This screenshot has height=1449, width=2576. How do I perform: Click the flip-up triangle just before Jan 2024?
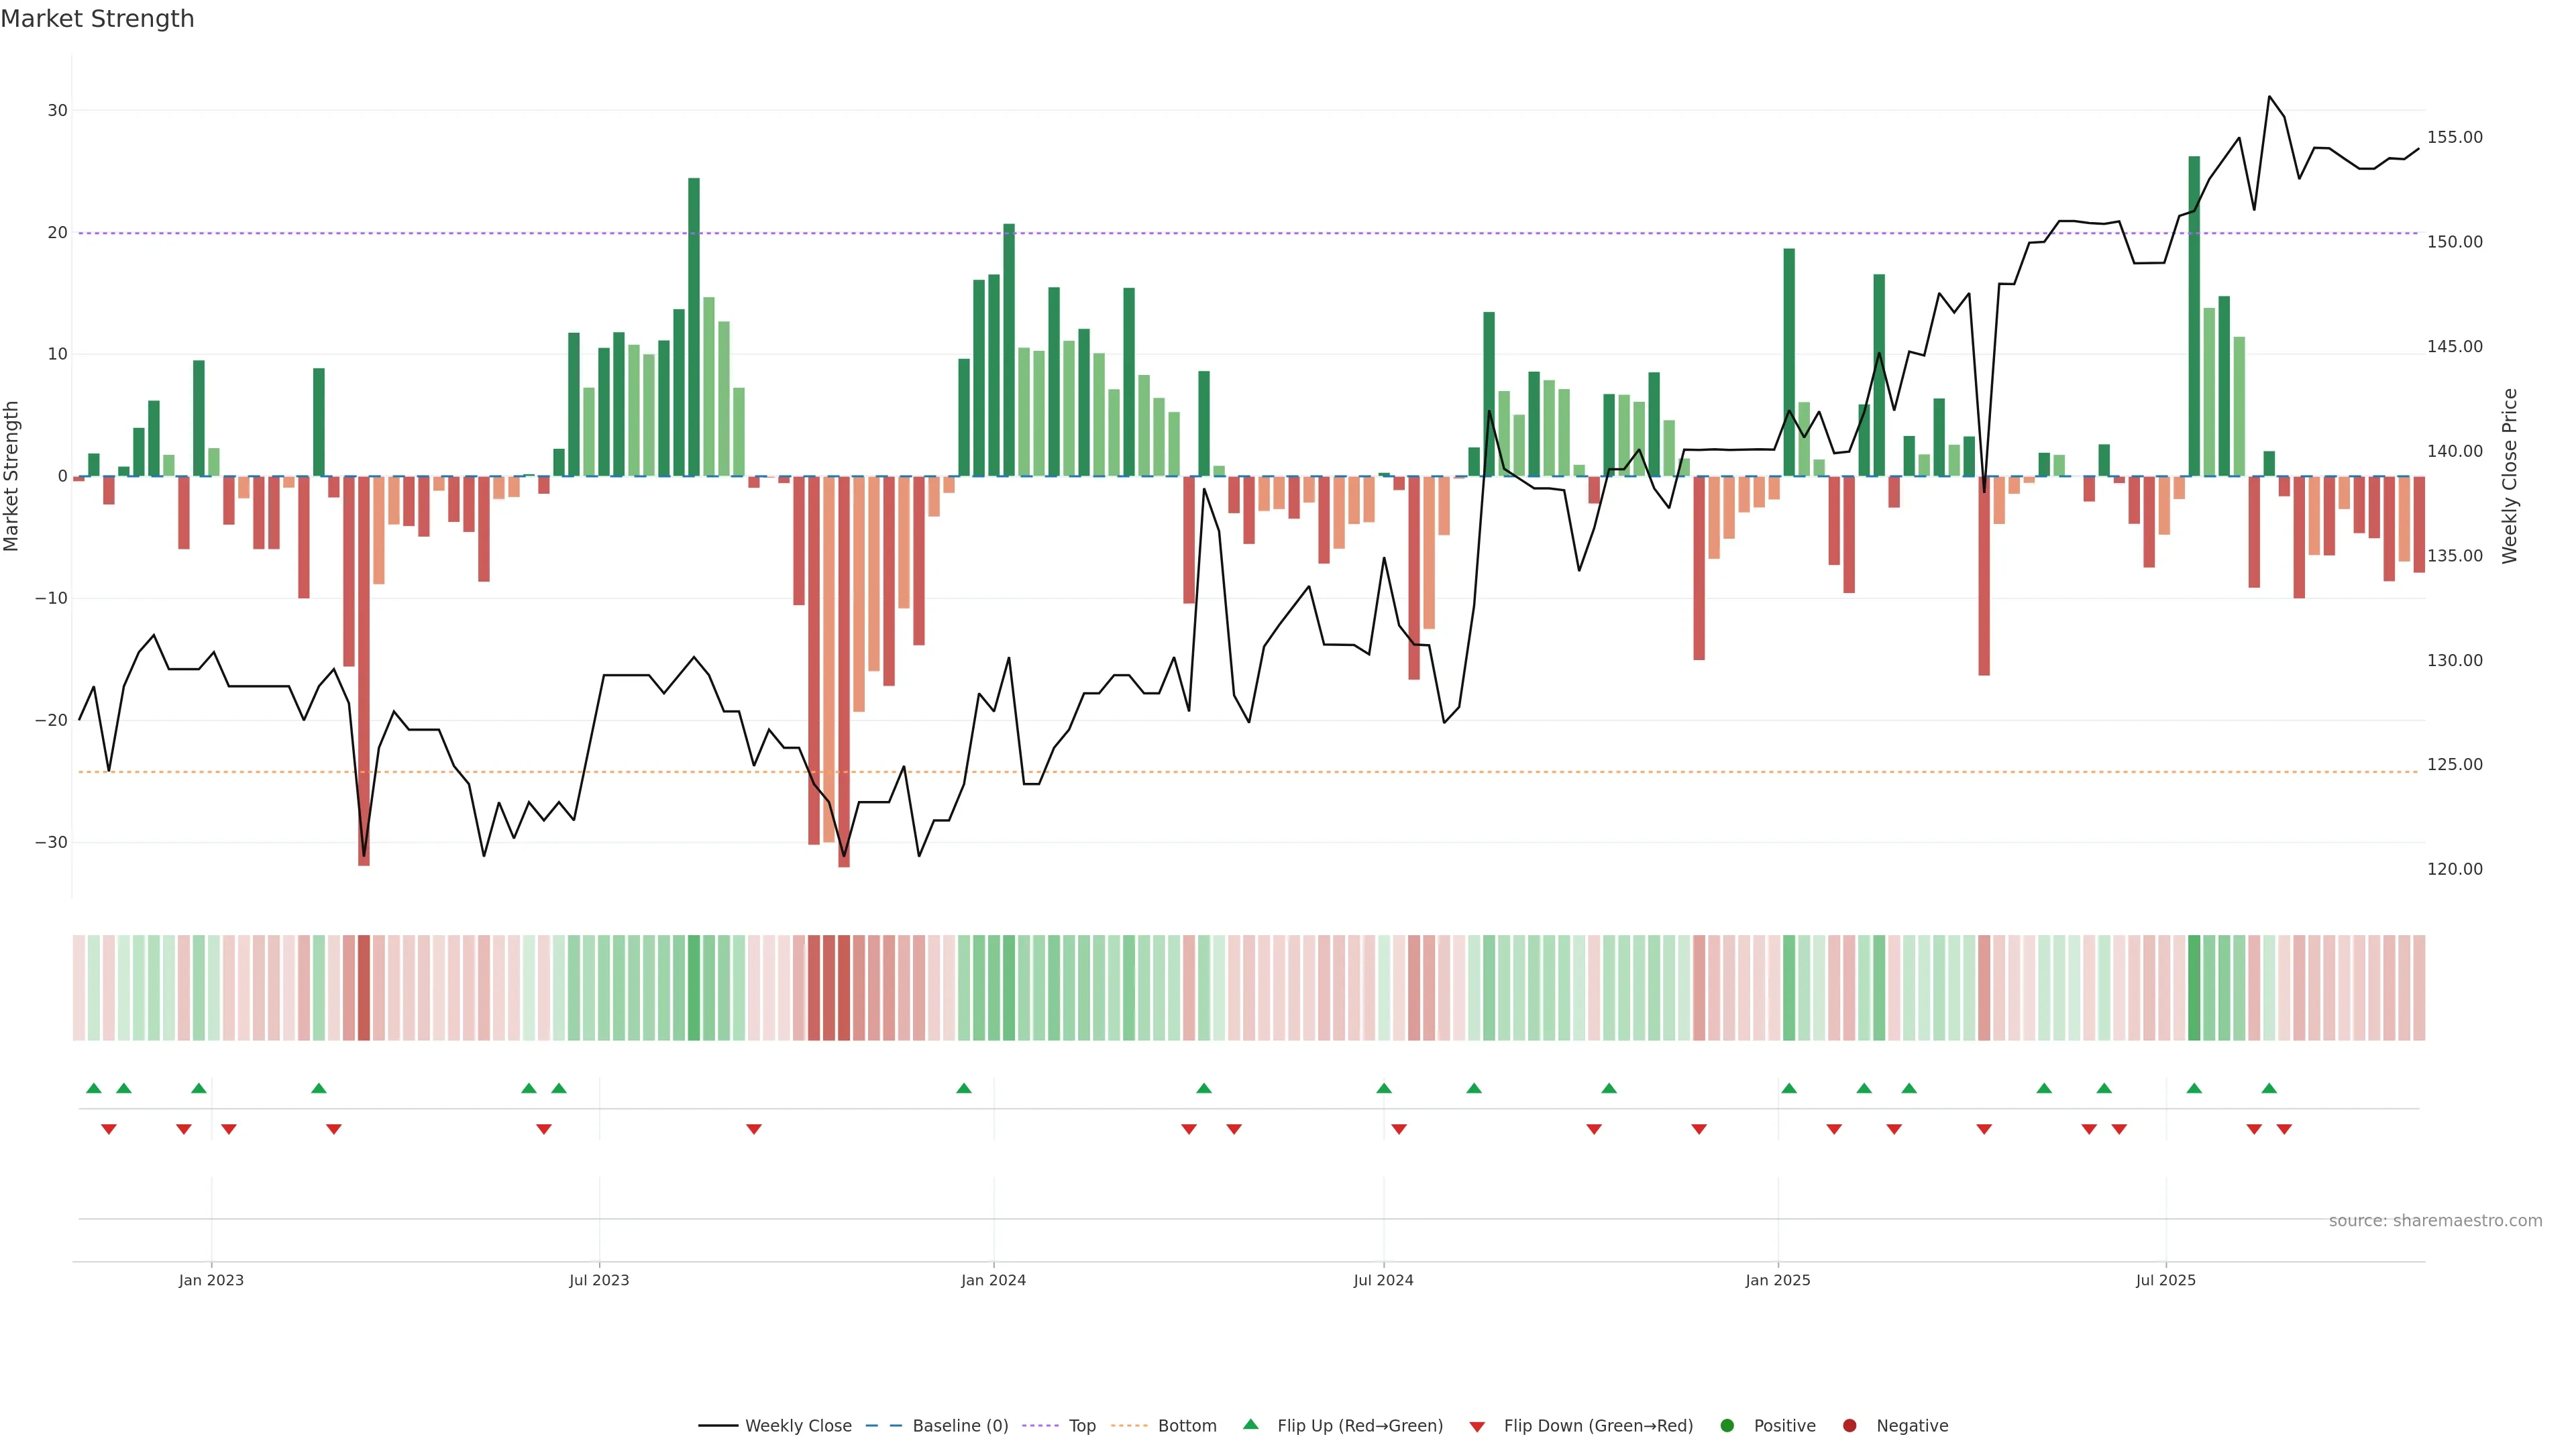(964, 1088)
